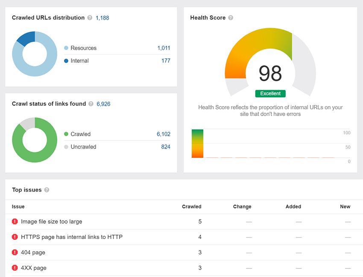Viewport: 363px width, 277px height.
Task: Click help icon beside Crawled URLs distribution
Action: [x=90, y=18]
